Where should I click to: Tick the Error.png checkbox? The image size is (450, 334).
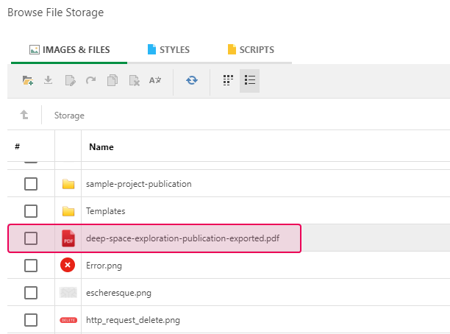coord(31,266)
